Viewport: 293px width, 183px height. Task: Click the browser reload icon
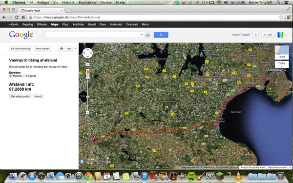(17, 17)
